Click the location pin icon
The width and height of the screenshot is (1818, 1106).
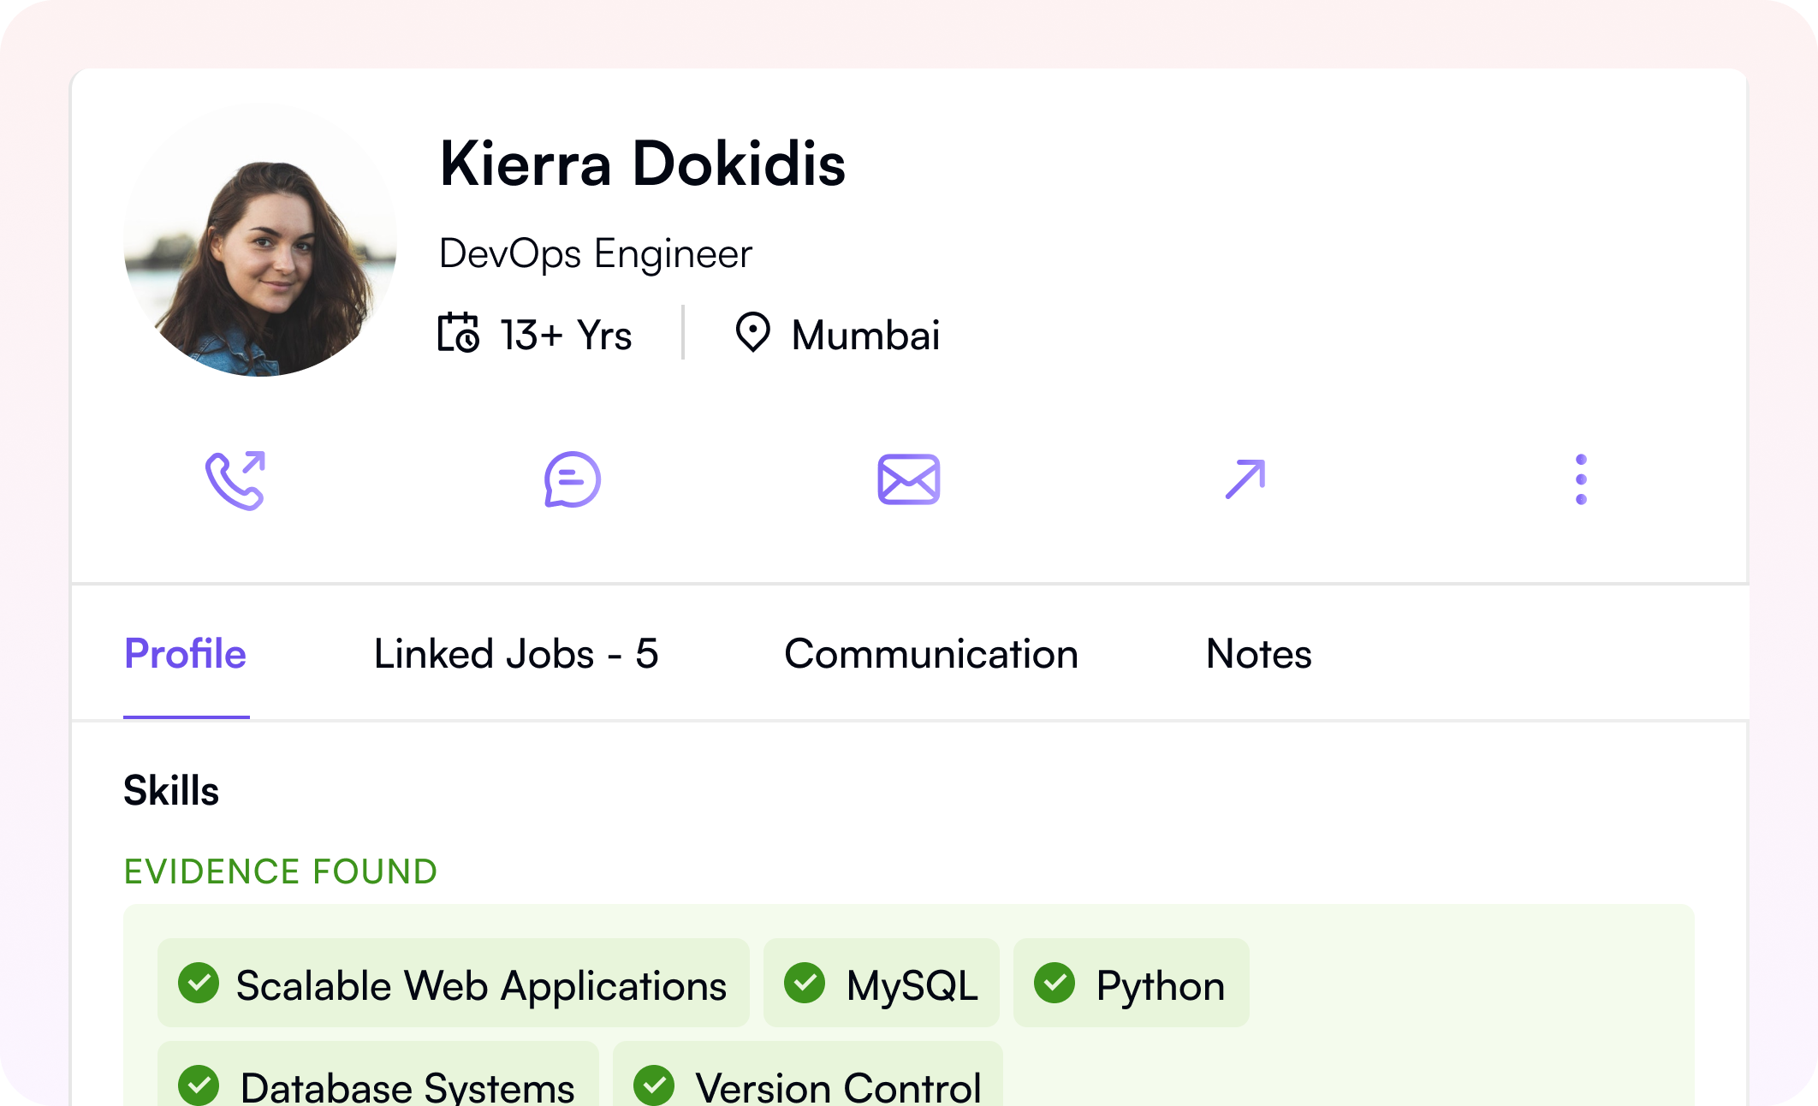[x=752, y=333]
